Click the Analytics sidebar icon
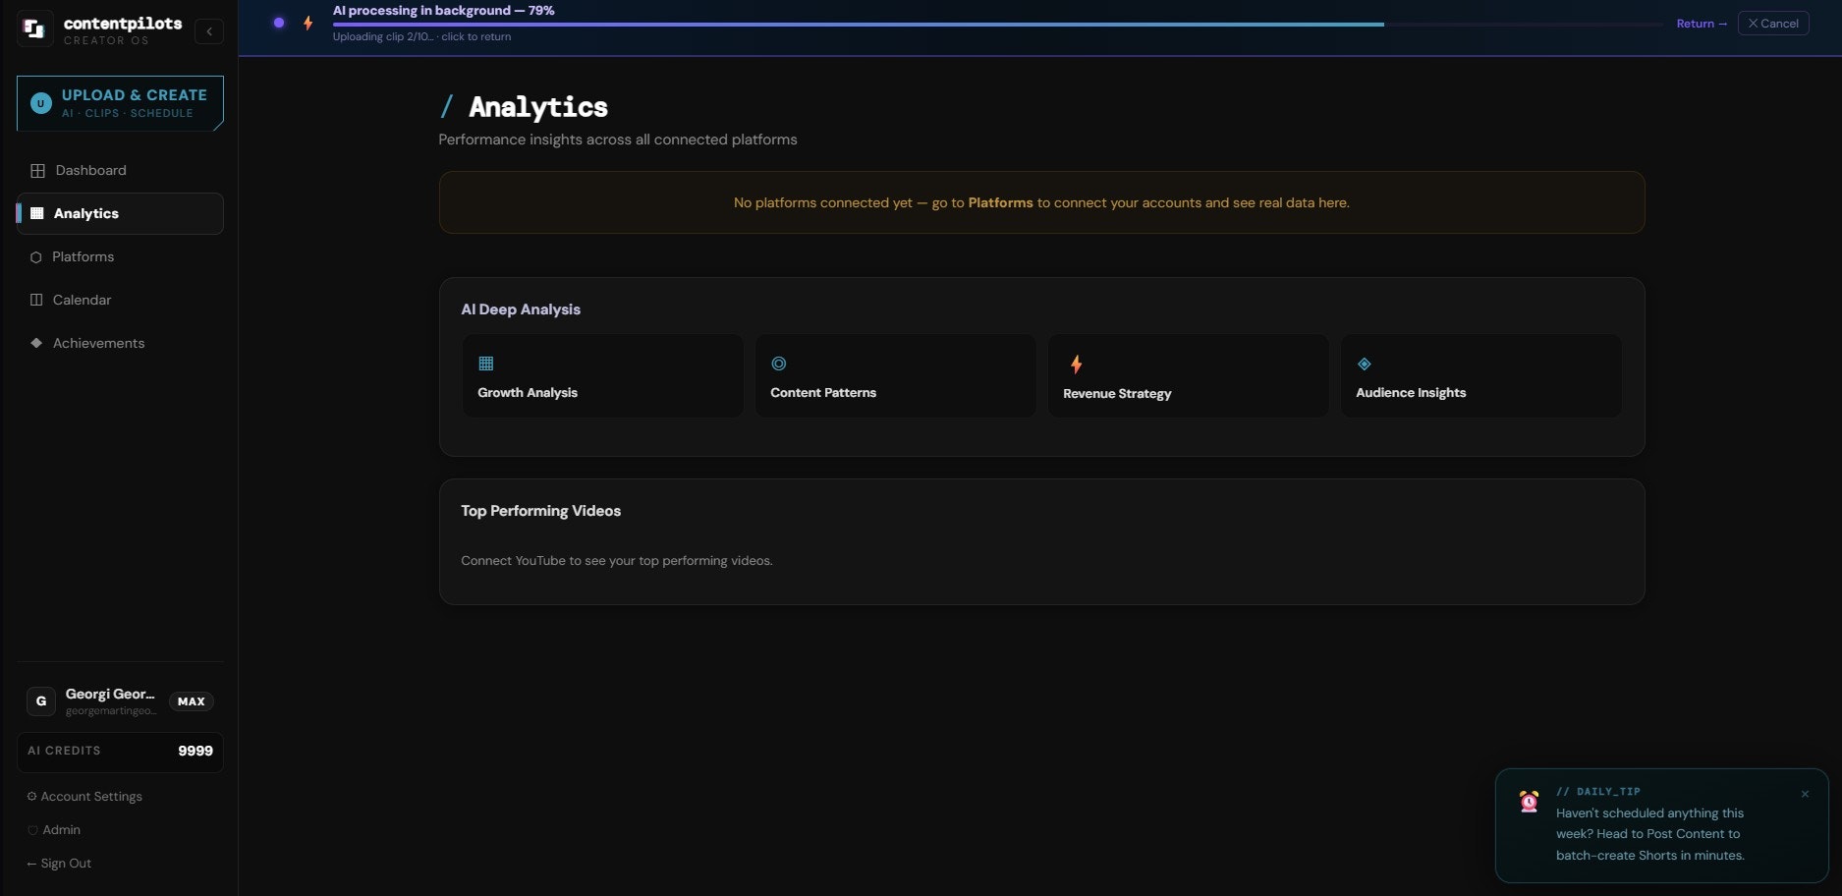This screenshot has height=896, width=1842. click(x=37, y=213)
